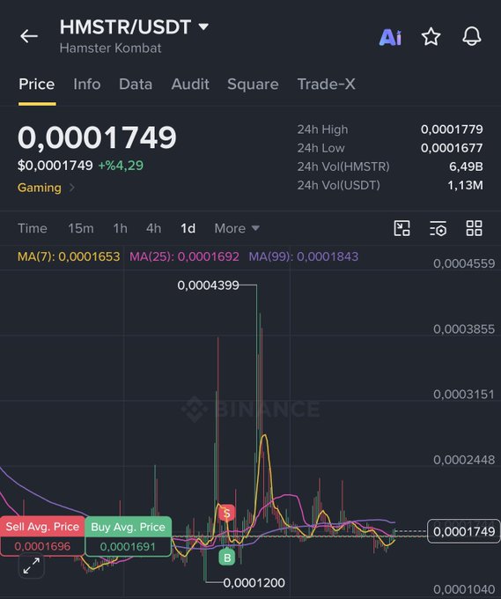The height and width of the screenshot is (599, 501).
Task: Tap the 24h Vol(HMSTR) value 6,49B
Action: click(x=466, y=166)
